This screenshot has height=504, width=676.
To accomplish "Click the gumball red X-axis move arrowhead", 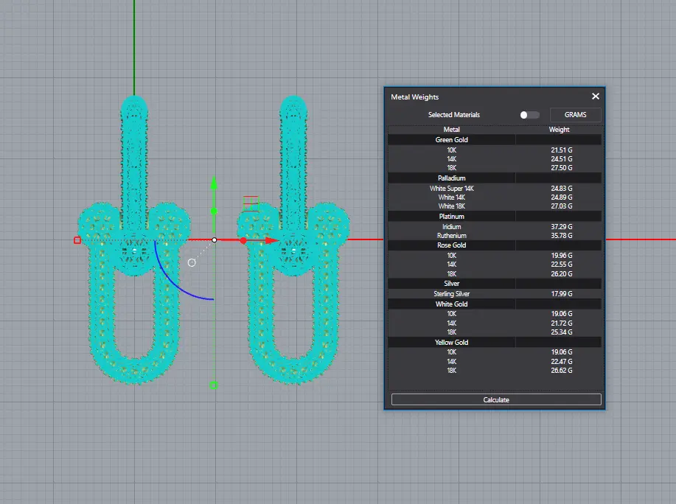I will point(272,240).
